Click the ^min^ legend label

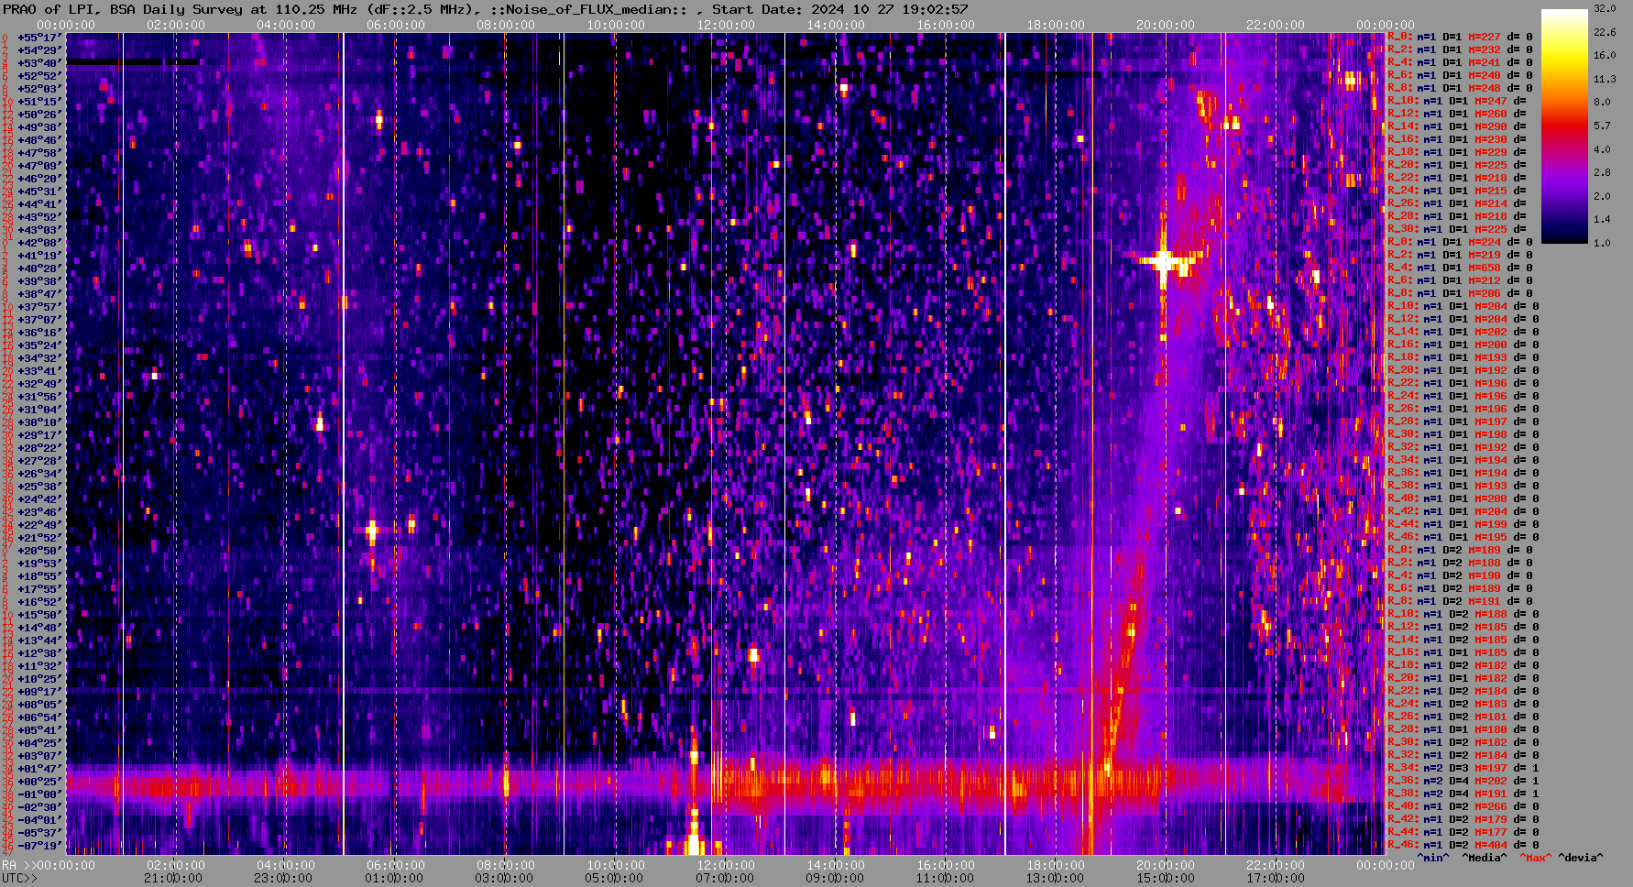tap(1433, 858)
